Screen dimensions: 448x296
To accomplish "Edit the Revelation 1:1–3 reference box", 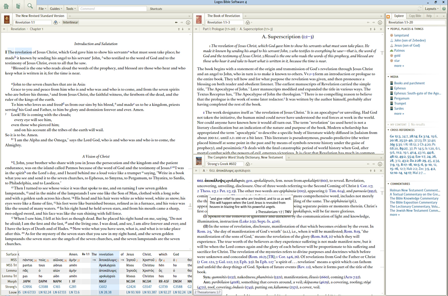I will point(224,22).
